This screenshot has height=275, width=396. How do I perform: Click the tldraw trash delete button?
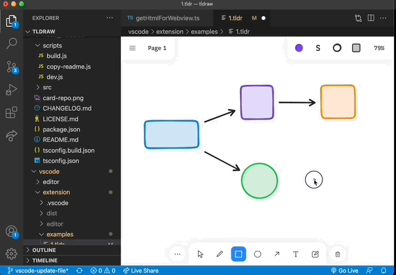coord(338,255)
